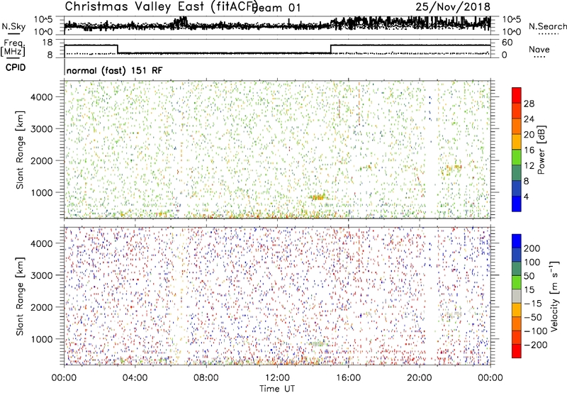
Task: Select the date '25/Nov/2018'
Action: click(x=453, y=6)
